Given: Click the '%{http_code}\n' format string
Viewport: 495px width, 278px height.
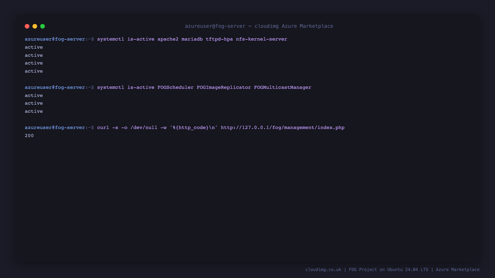Looking at the screenshot, I should (x=194, y=127).
